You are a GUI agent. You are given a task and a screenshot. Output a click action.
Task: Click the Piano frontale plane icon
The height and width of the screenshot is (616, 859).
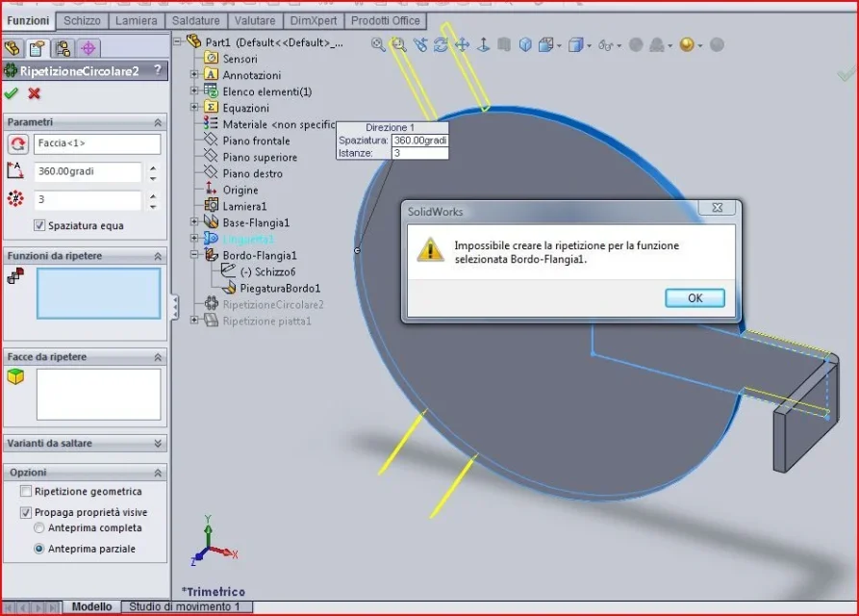[x=211, y=140]
